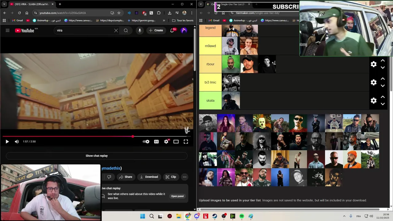Open the YouTube Create button
The image size is (393, 221).
click(x=156, y=30)
